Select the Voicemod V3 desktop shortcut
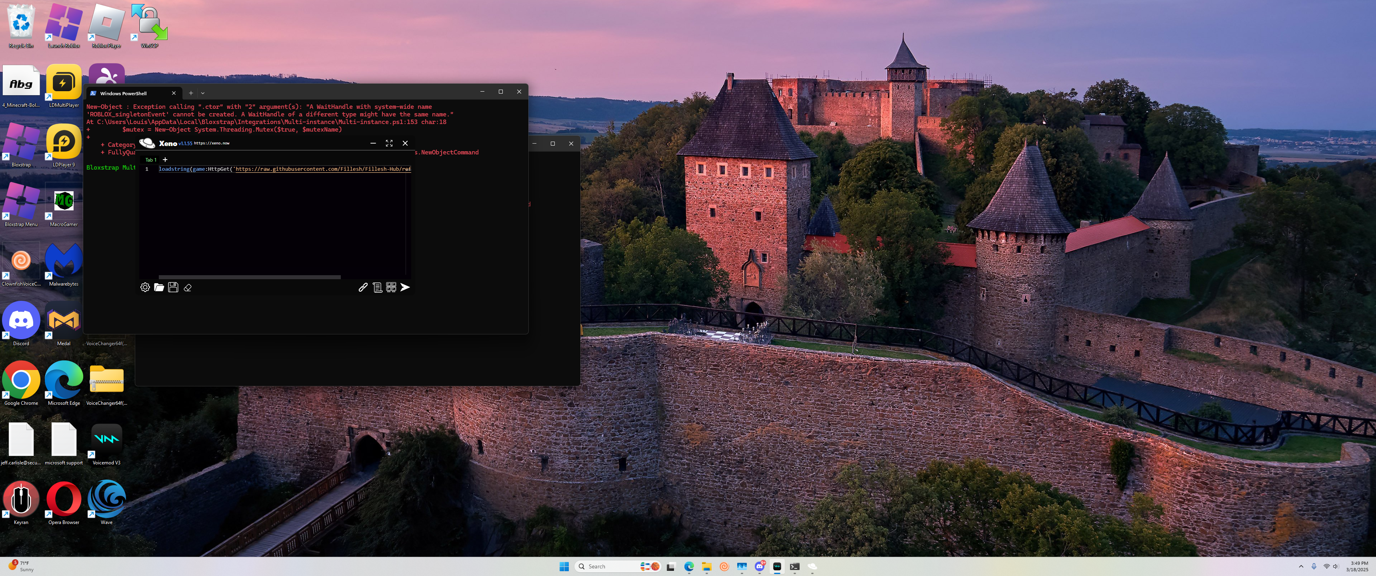Screen dimensions: 1376x576 (106, 444)
